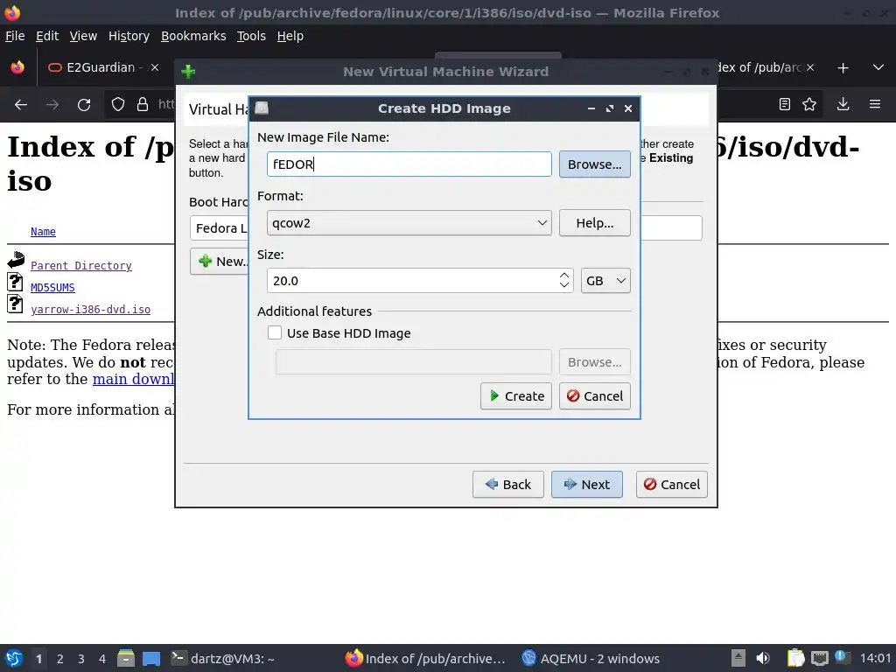
Task: Switch to workspace 3 in the taskbar
Action: 81,659
